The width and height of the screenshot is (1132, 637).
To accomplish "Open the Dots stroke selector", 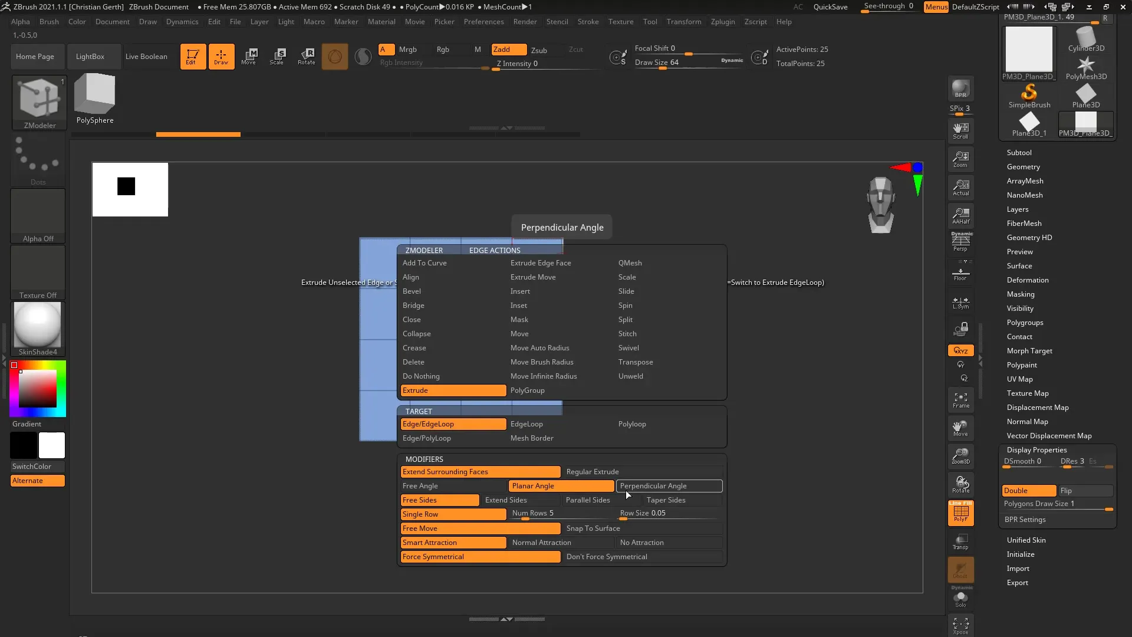I will coord(38,159).
